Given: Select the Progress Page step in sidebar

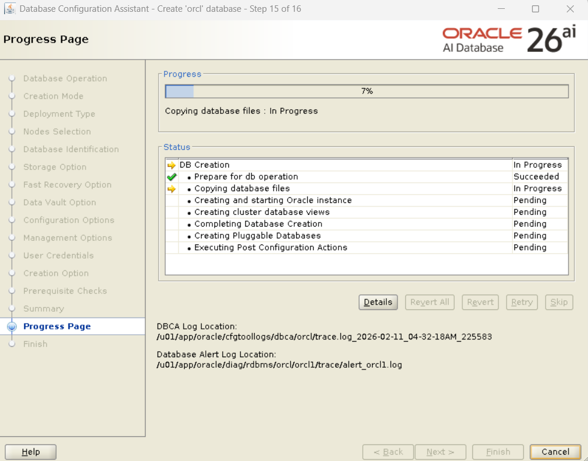Looking at the screenshot, I should tap(57, 326).
